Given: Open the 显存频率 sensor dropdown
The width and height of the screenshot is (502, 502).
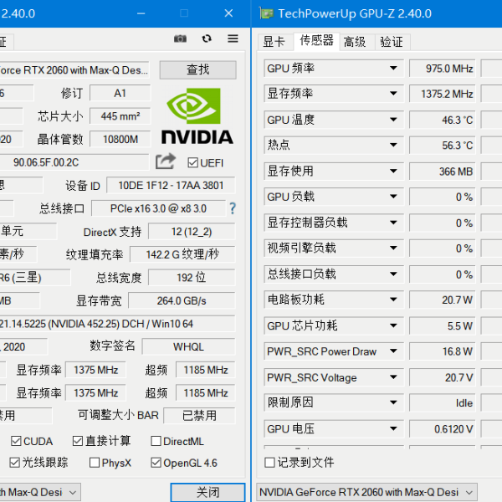Looking at the screenshot, I should [x=394, y=94].
